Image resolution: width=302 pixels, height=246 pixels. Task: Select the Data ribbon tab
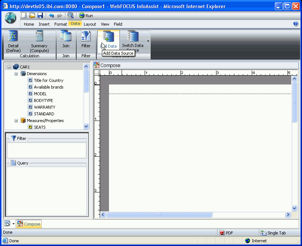pyautogui.click(x=75, y=24)
